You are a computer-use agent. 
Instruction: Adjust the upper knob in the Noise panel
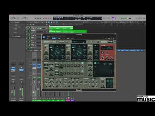click(x=90, y=53)
